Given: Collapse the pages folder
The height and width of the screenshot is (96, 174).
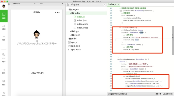Looking at the screenshot, I should tap(68, 10).
